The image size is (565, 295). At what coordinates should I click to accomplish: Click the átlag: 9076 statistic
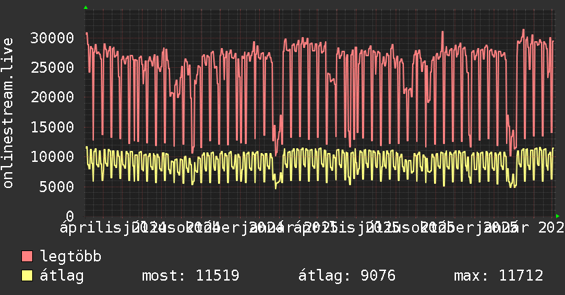point(347,276)
